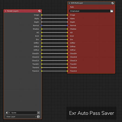The width and height of the screenshot is (122, 122).
Task: Click Render Layers DiffDir output socket
Action: [x=42, y=43]
